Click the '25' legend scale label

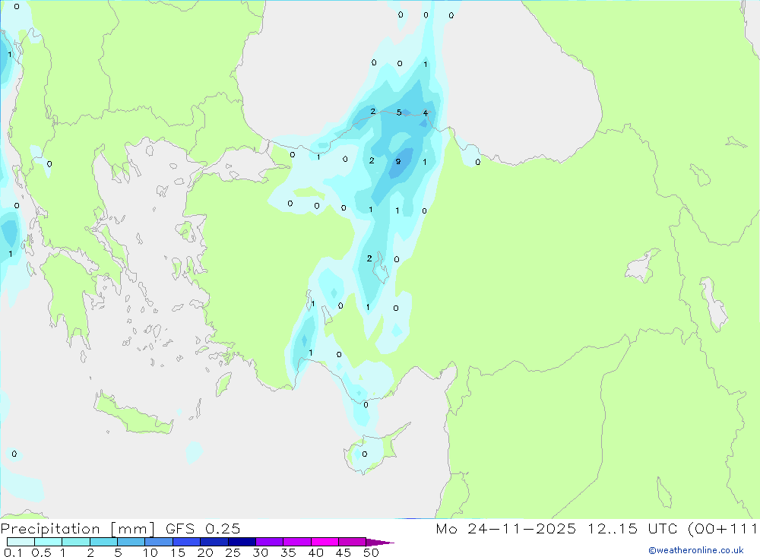[x=233, y=552]
